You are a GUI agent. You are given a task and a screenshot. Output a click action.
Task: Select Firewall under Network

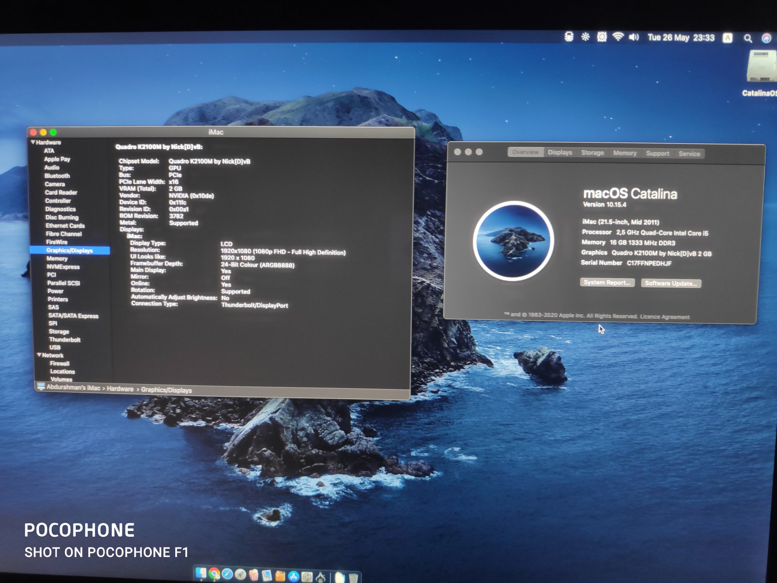(x=59, y=363)
